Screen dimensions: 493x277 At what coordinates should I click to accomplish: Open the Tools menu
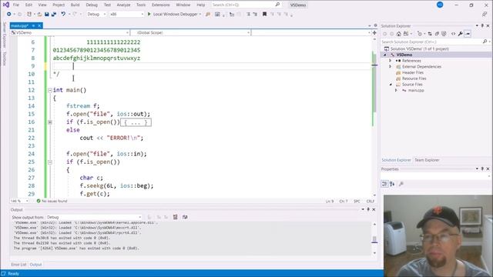point(141,5)
